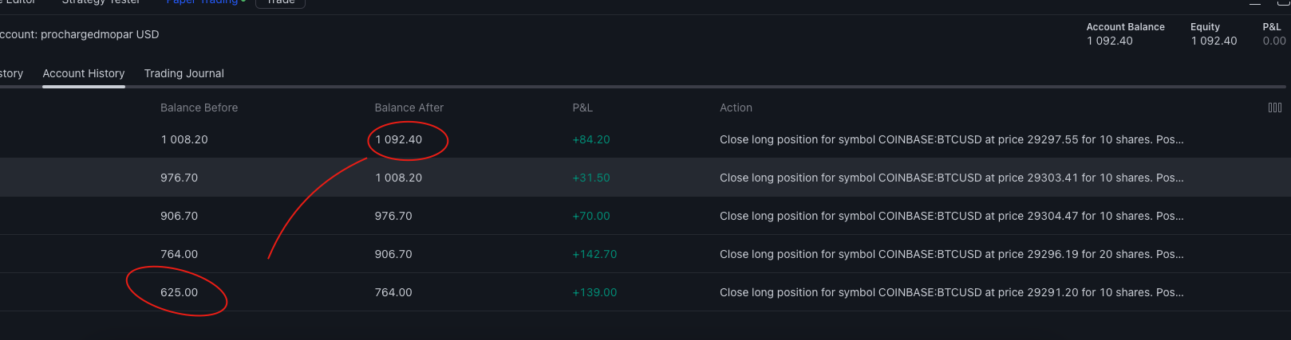1291x340 pixels.
Task: Sort by Balance After column header
Action: (409, 107)
